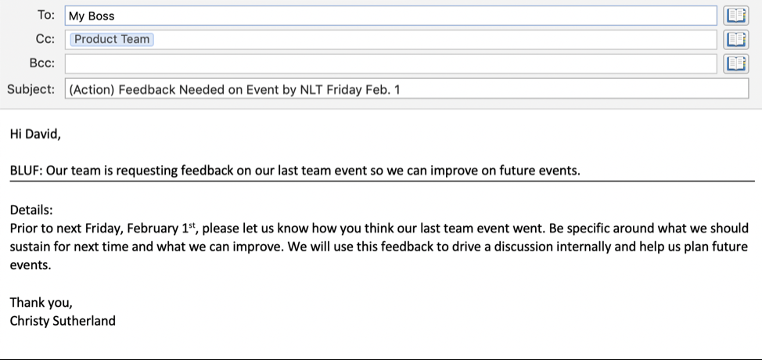Place cursor in the "Hi David," greeting
Screen dimensions: 762x360
pos(35,134)
